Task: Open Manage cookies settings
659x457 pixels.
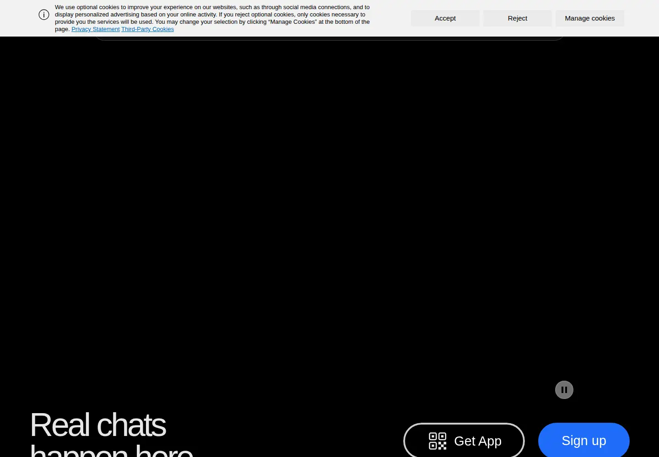Action: point(589,18)
